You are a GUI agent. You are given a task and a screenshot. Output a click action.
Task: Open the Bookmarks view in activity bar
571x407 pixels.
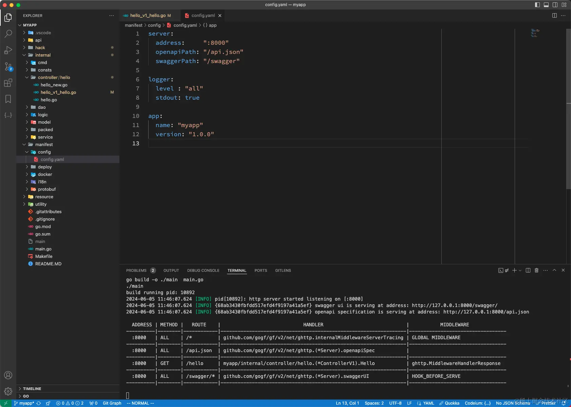coord(8,99)
